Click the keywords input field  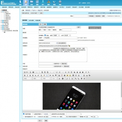pos(60,38)
